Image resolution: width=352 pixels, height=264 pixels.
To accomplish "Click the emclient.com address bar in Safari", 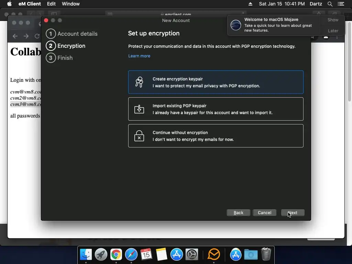I will [x=176, y=14].
